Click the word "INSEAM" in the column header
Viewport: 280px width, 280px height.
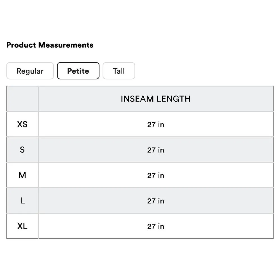(x=137, y=99)
